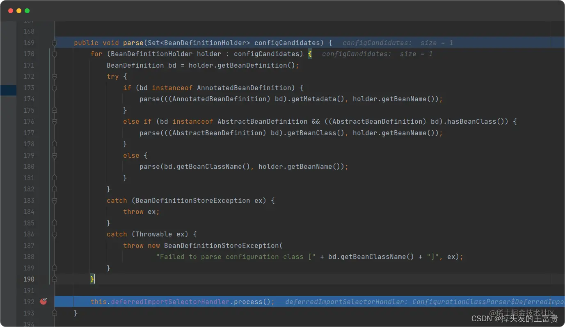Click inline hint 'ConfigurationClassParser$DeferredImpo' on line 192
The width and height of the screenshot is (565, 327).
(488, 302)
